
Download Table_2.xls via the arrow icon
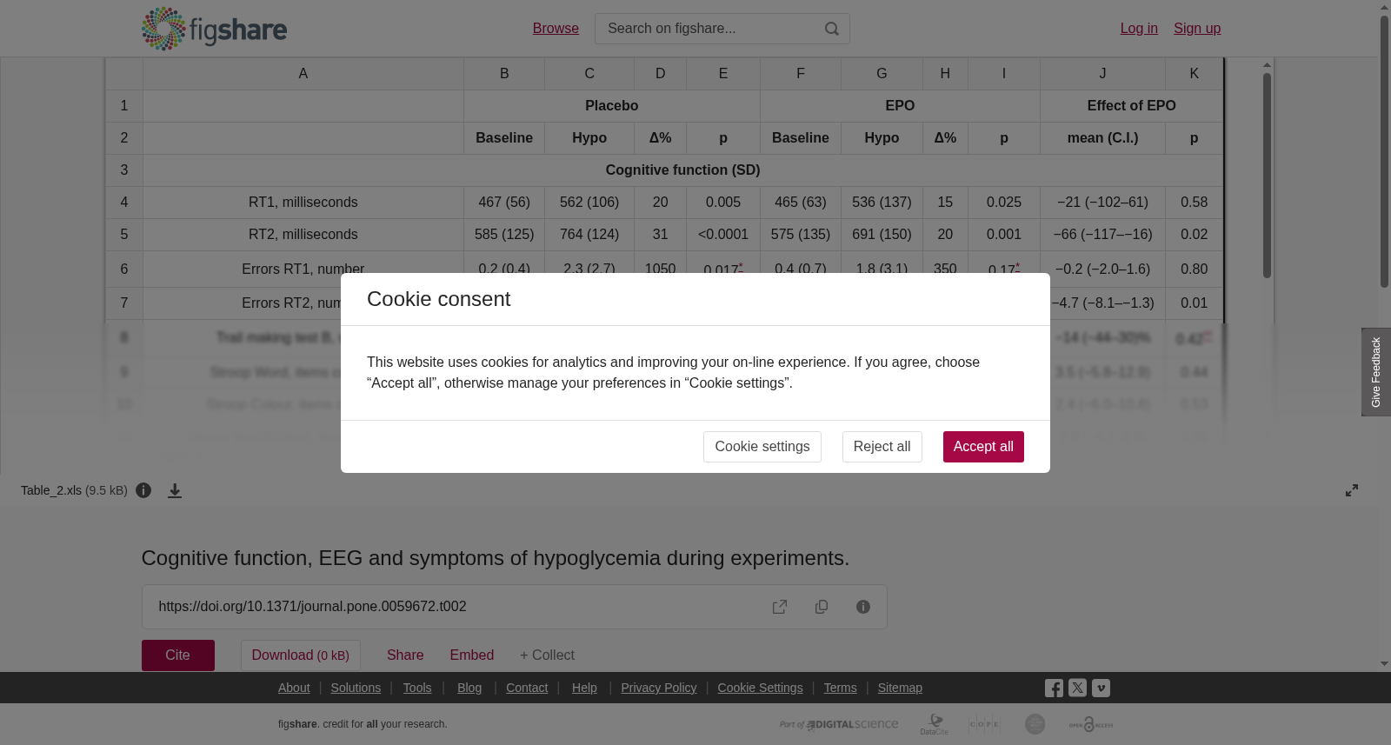point(175,491)
